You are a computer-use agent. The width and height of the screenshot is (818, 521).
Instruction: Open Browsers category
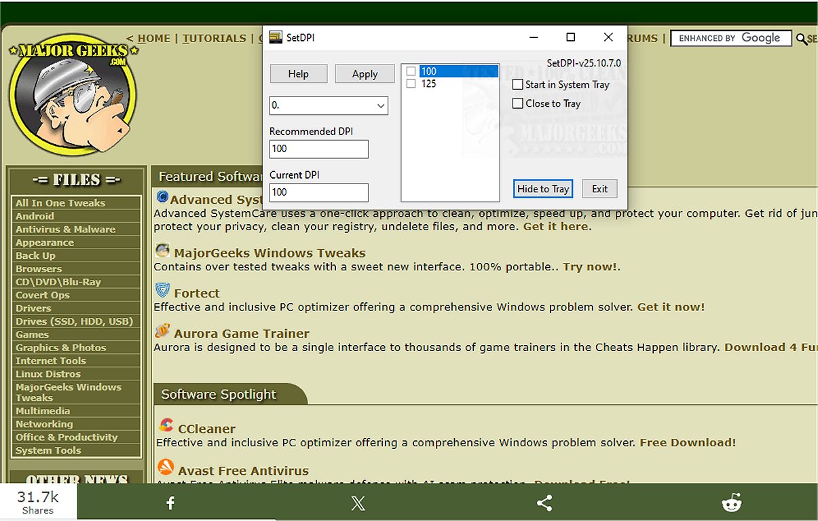click(39, 268)
